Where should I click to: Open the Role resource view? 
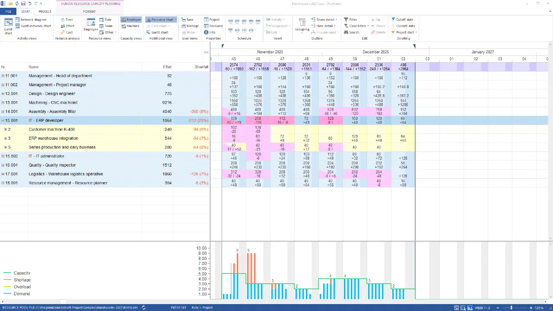[x=105, y=19]
